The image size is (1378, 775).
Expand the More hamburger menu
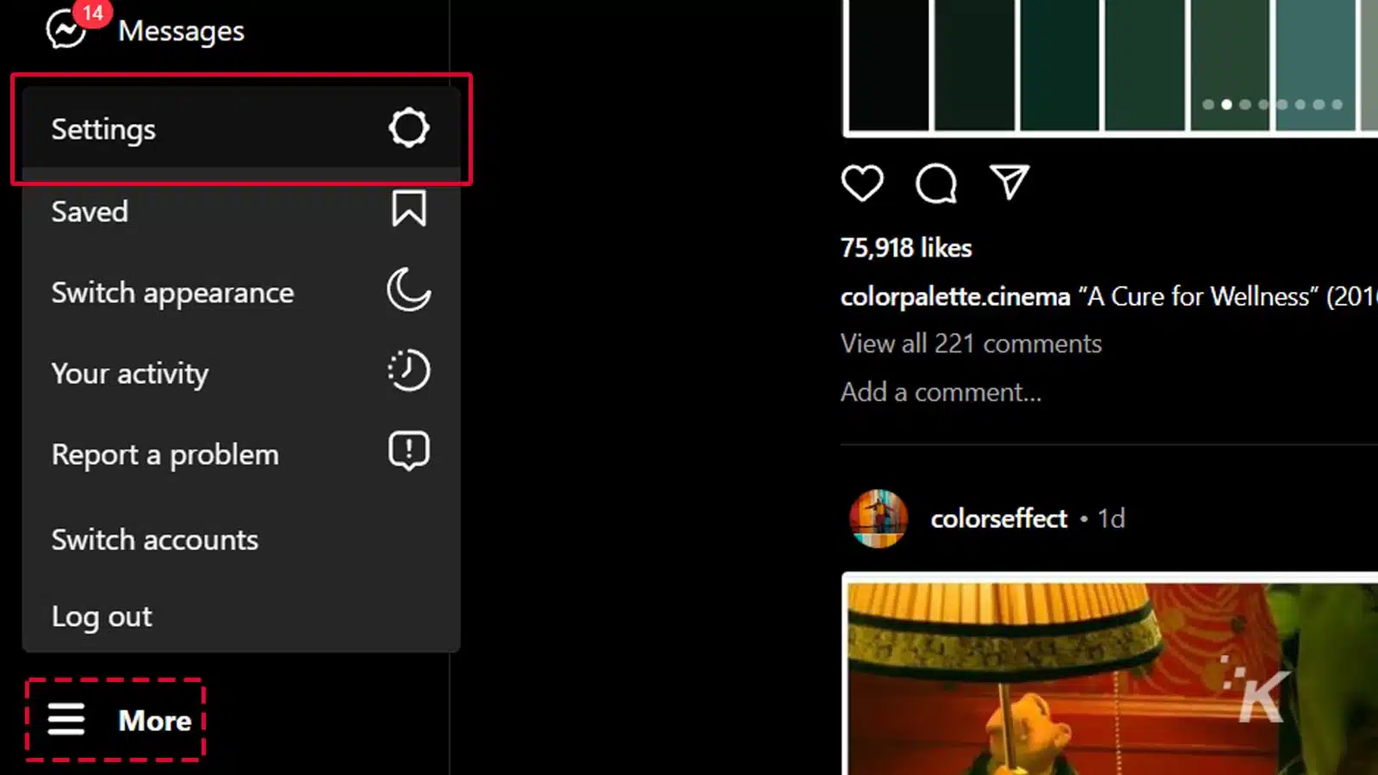click(x=67, y=720)
